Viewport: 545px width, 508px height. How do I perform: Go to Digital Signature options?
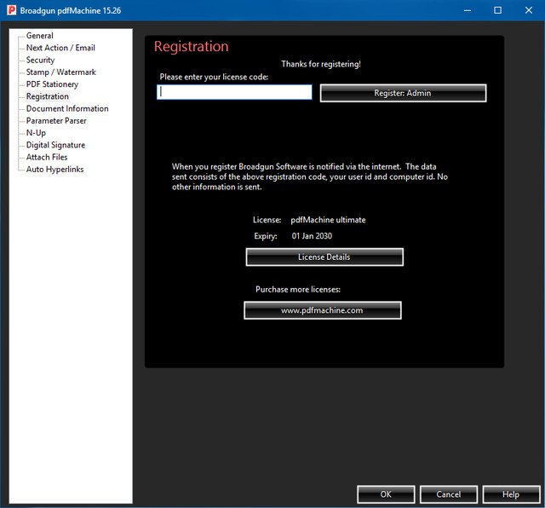(x=55, y=145)
